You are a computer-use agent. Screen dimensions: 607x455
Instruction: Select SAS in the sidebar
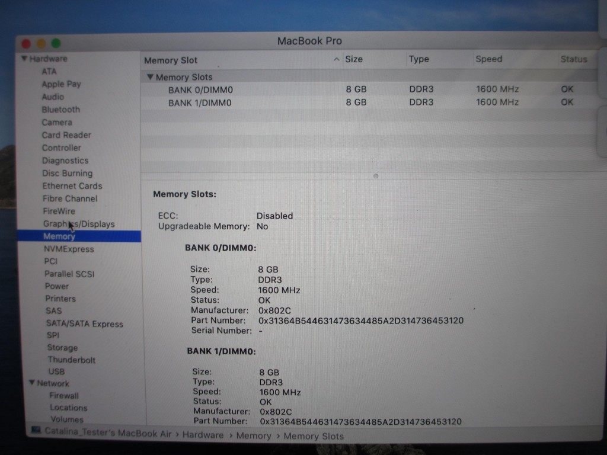click(54, 310)
